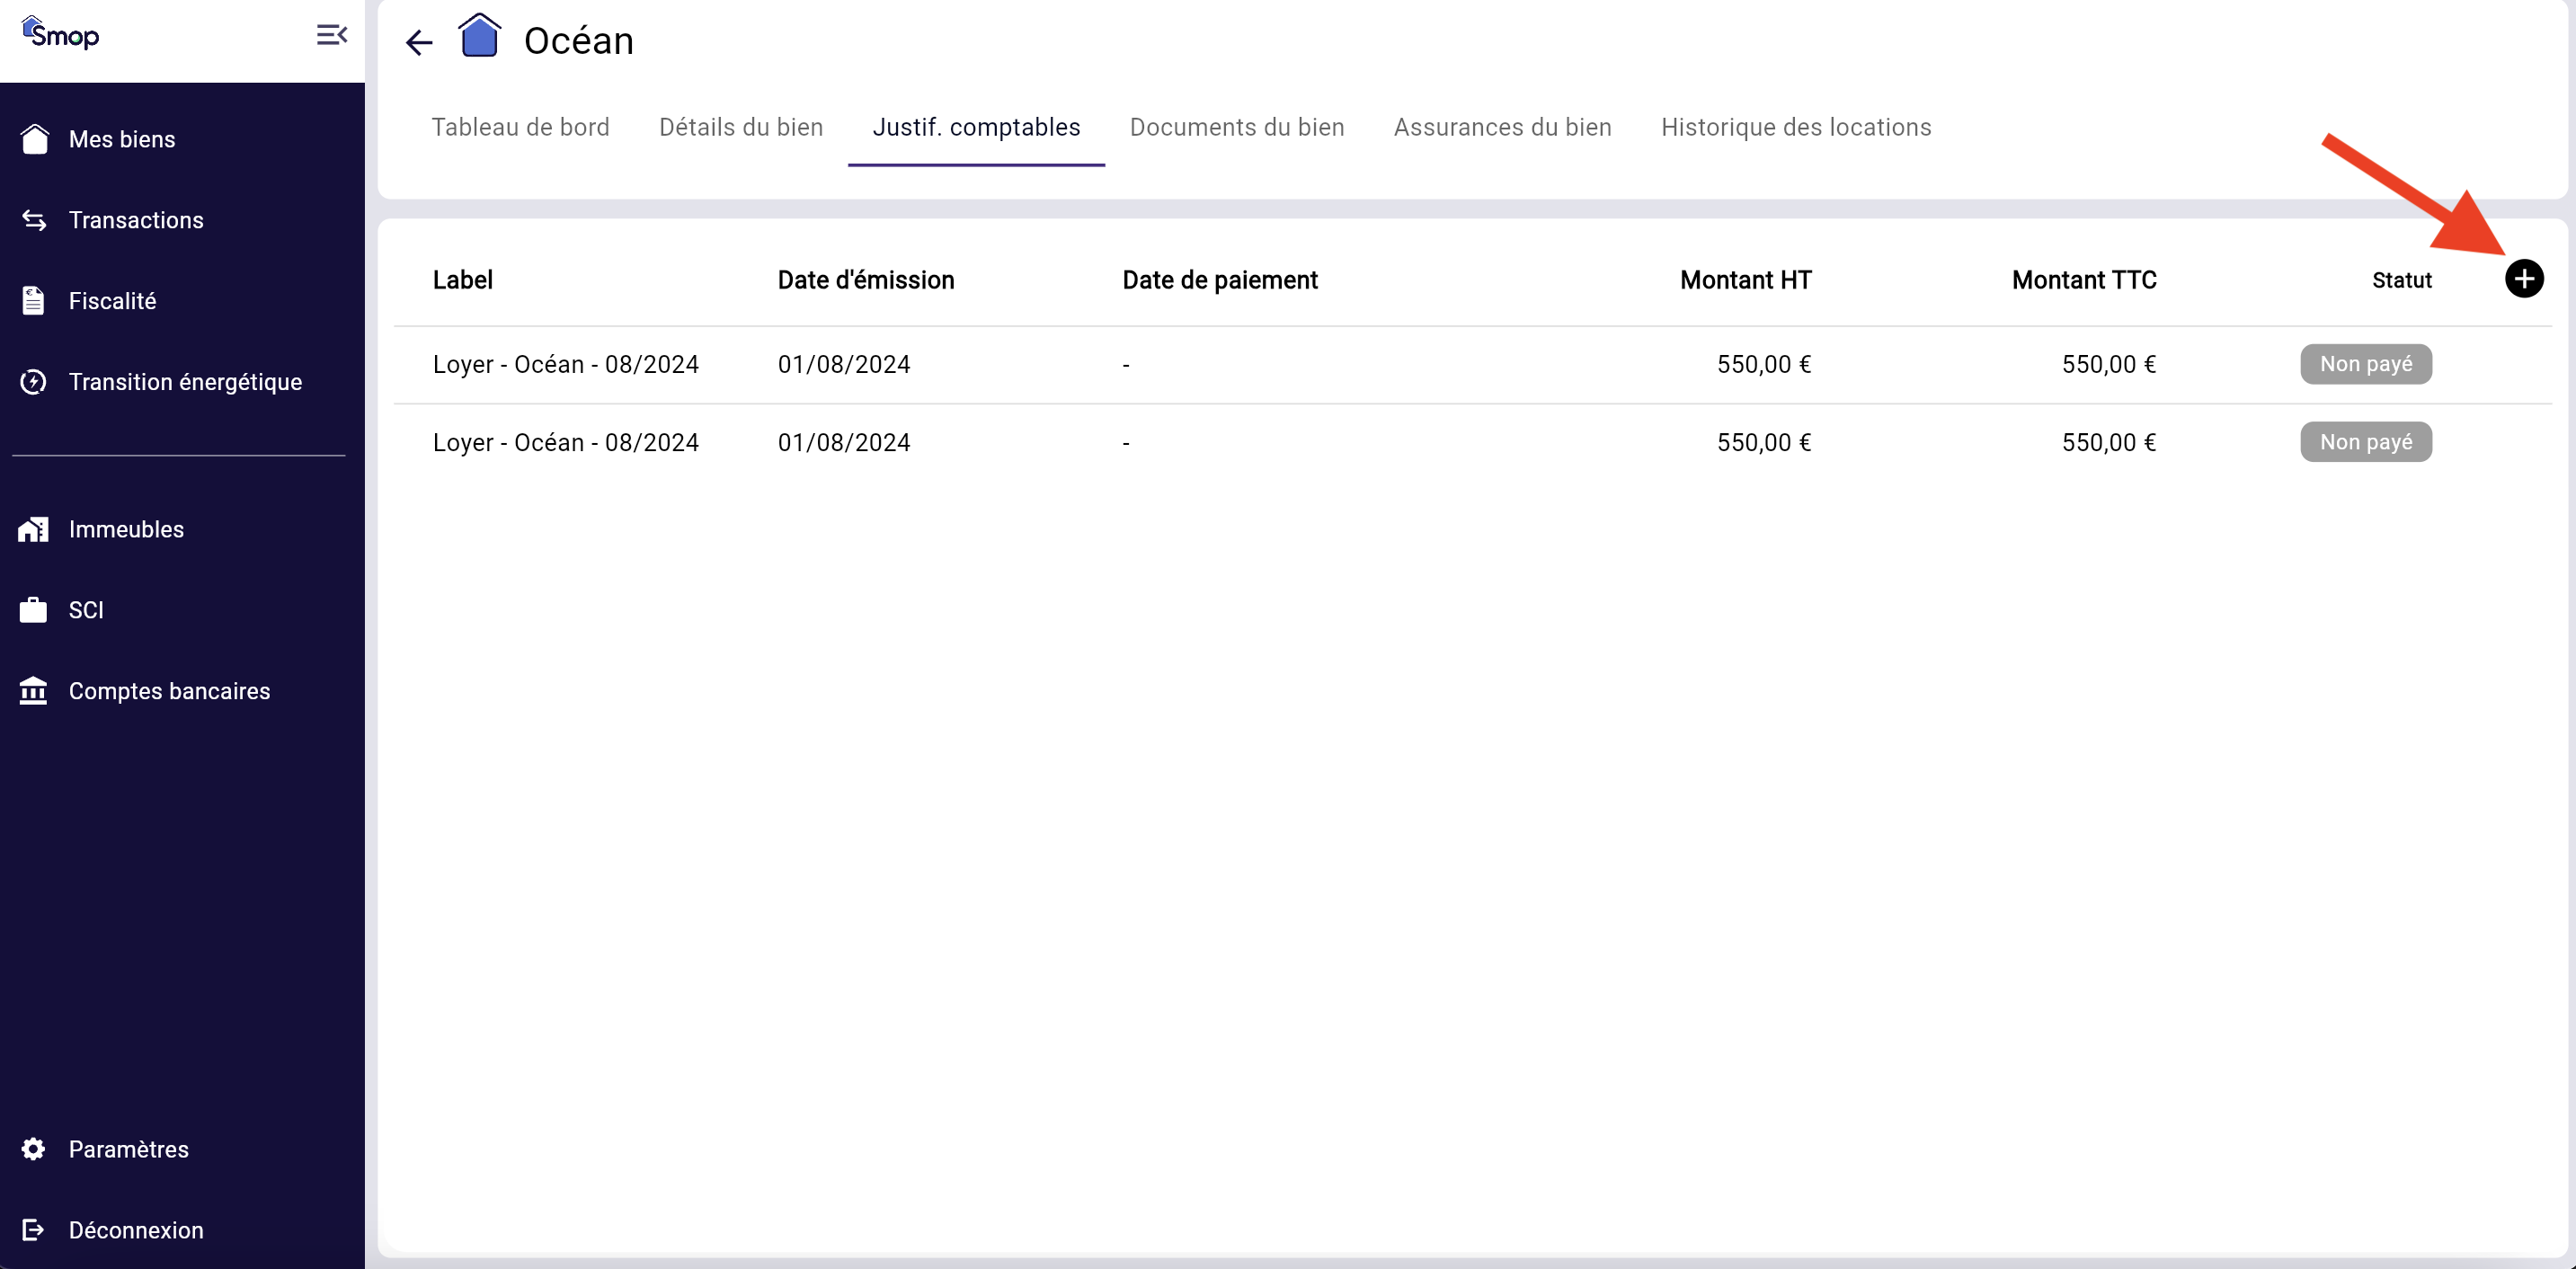The image size is (2576, 1269).
Task: Click Smop logo in top left
Action: coord(61,34)
